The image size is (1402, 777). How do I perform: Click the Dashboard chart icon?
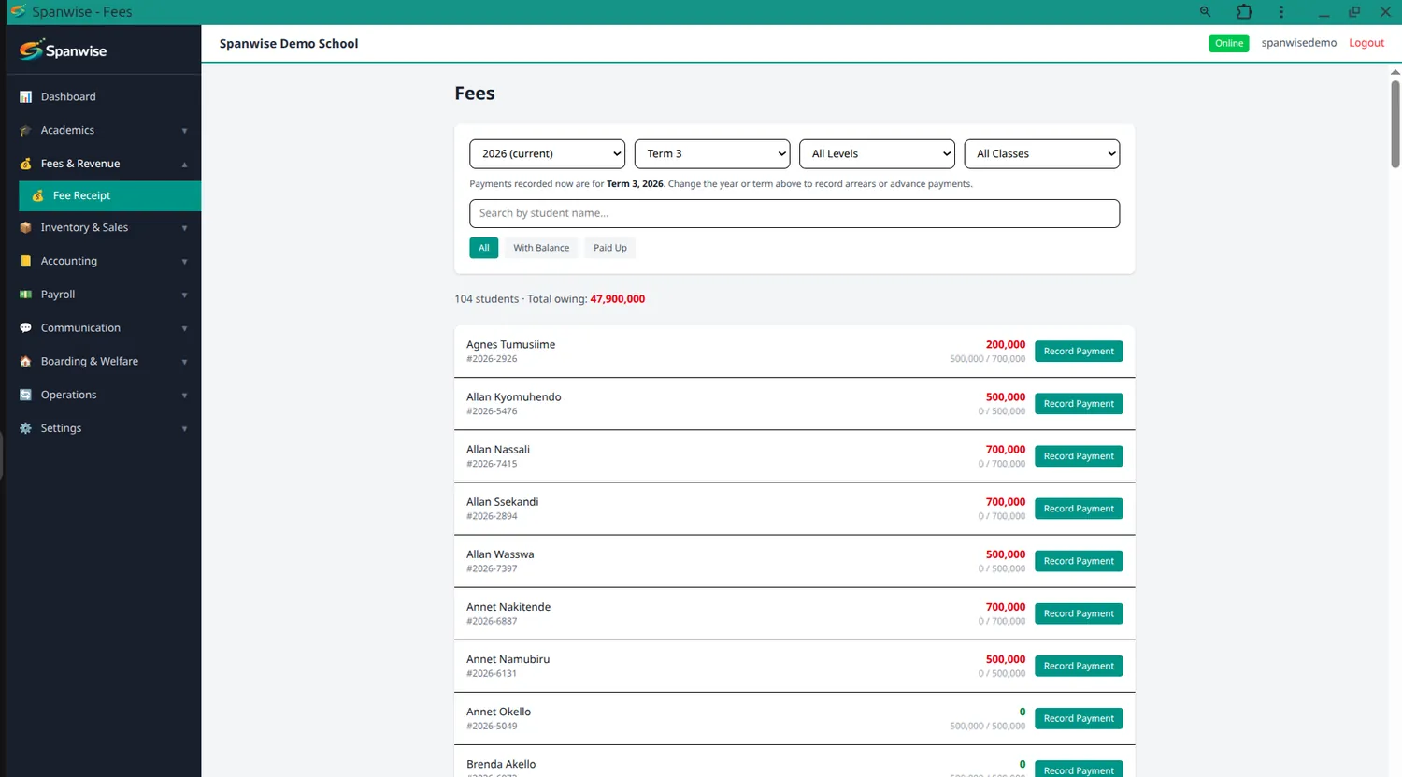(25, 97)
